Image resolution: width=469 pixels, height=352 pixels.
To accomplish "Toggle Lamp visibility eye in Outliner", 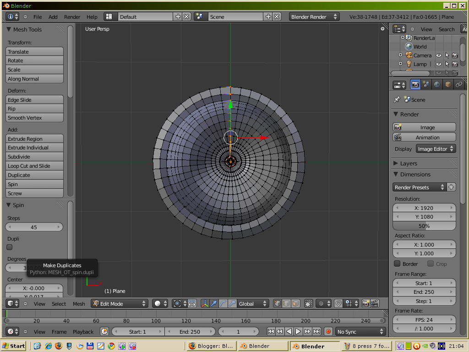I will [x=438, y=64].
